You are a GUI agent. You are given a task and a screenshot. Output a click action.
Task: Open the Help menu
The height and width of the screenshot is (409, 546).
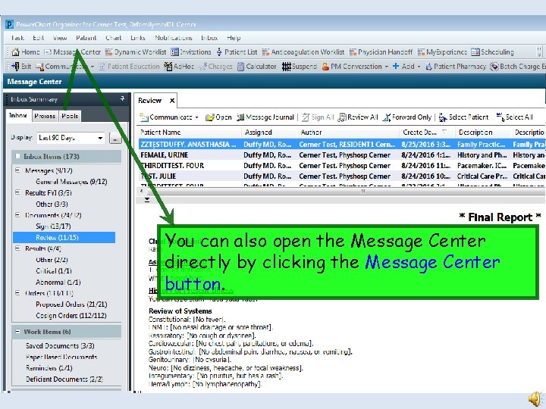coord(234,38)
